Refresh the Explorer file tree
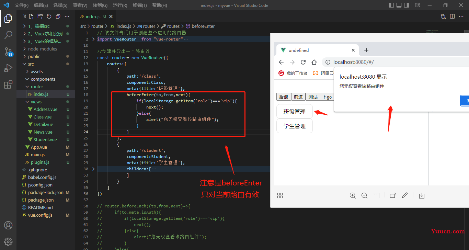The width and height of the screenshot is (469, 250). pos(49,16)
